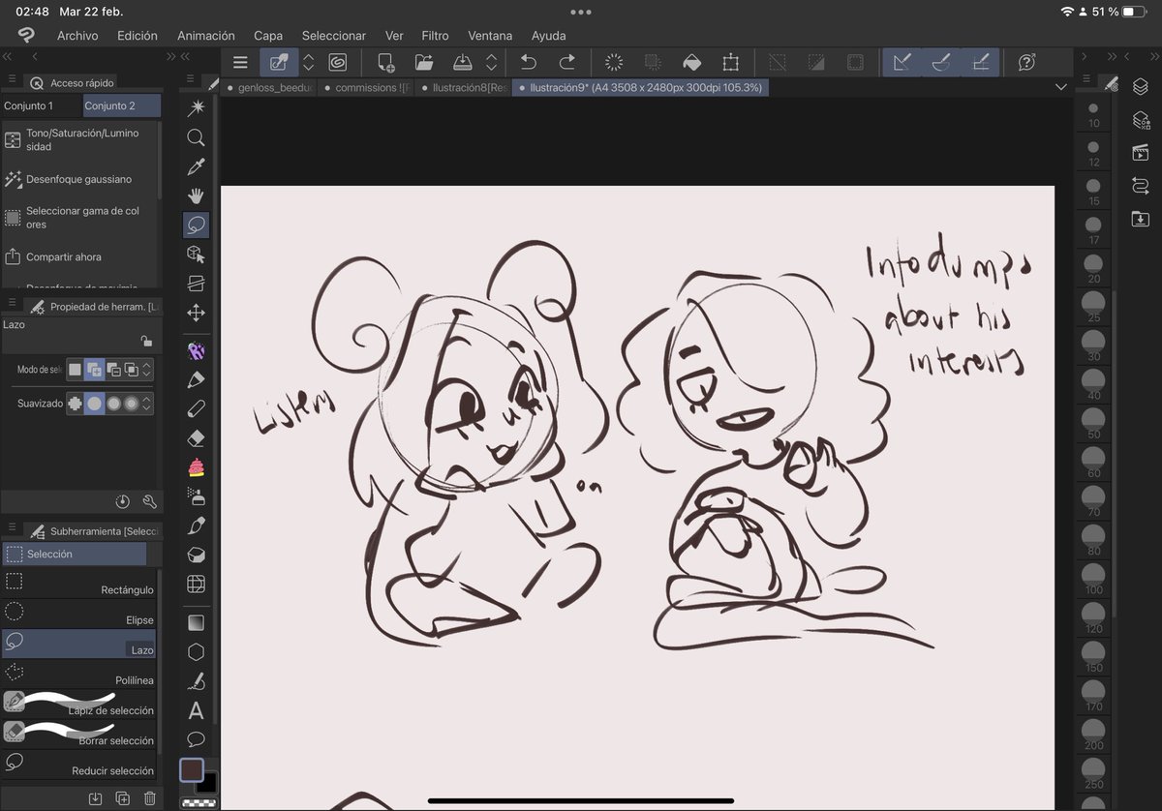Viewport: 1162px width, 811px height.
Task: Click the Fill paint bucket command icon
Action: [691, 63]
